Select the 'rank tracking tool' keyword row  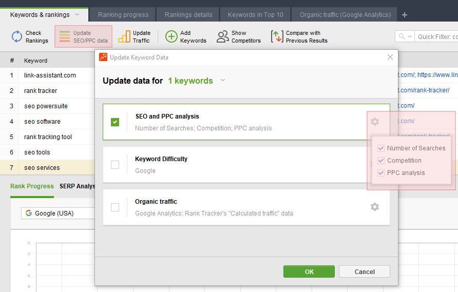(x=47, y=137)
